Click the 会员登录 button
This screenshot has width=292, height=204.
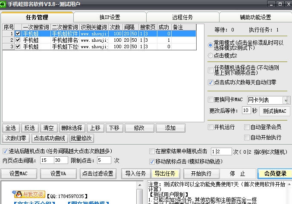275,173
